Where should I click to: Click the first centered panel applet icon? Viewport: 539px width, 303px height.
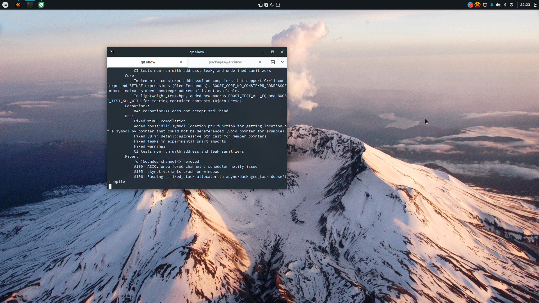[260, 5]
